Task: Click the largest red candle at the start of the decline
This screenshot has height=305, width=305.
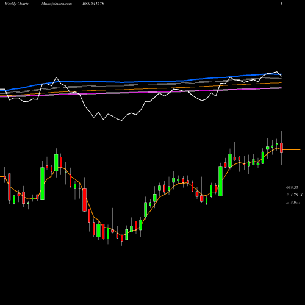Action: click(x=84, y=200)
